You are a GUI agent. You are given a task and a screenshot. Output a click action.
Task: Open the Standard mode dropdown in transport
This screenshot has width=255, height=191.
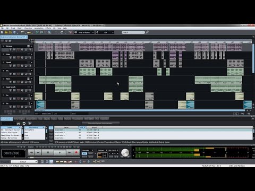tap(88, 150)
